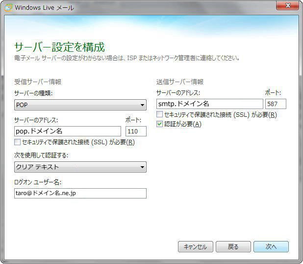Click the サーバー設定を構成 heading
The width and height of the screenshot is (303, 264).
[x=59, y=47]
